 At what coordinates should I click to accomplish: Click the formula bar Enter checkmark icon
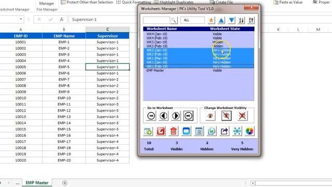pos(50,20)
